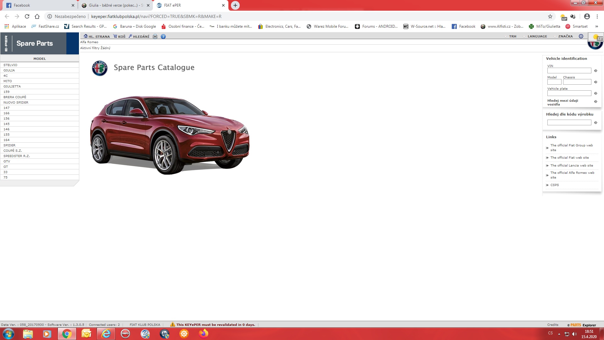Select GIULIA from the model list
The height and width of the screenshot is (340, 604).
(x=9, y=71)
